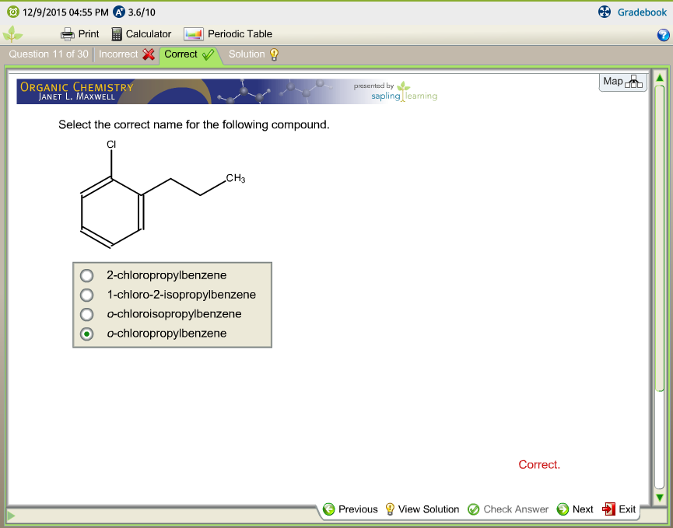
Task: Click the Help question mark icon
Action: pos(662,34)
